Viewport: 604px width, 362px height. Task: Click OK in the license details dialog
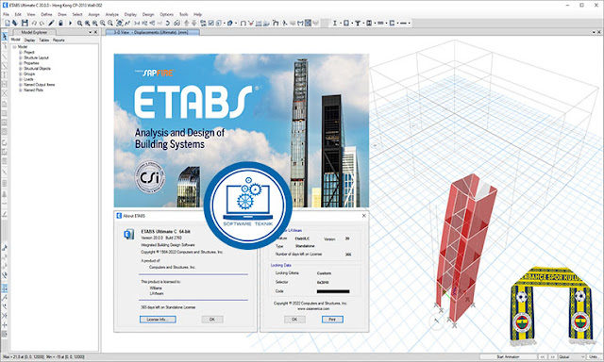[294, 320]
